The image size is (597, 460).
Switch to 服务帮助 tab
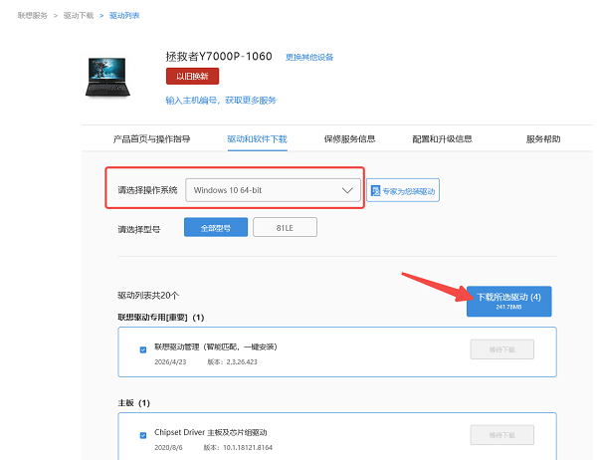tap(543, 139)
